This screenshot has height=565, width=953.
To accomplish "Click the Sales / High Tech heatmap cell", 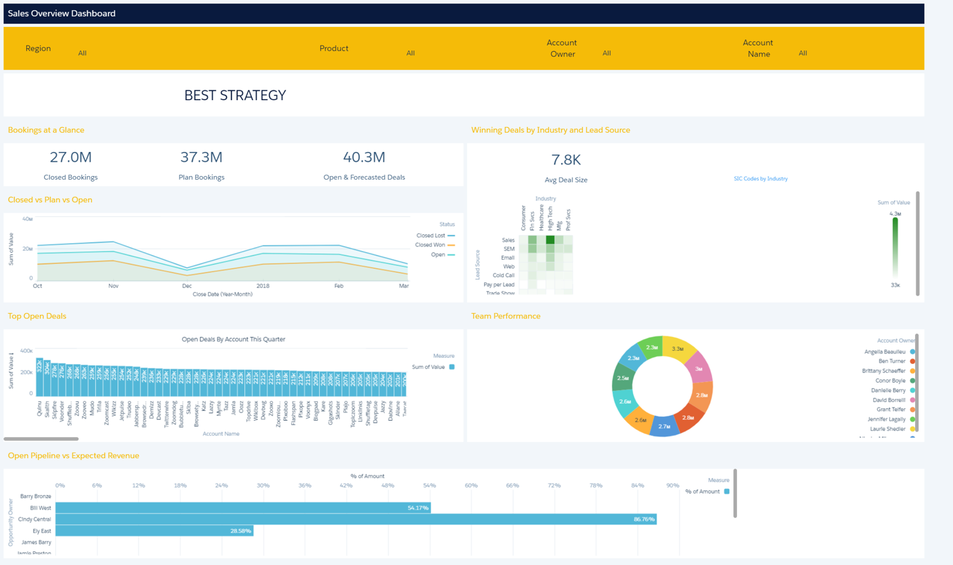I will tap(550, 240).
